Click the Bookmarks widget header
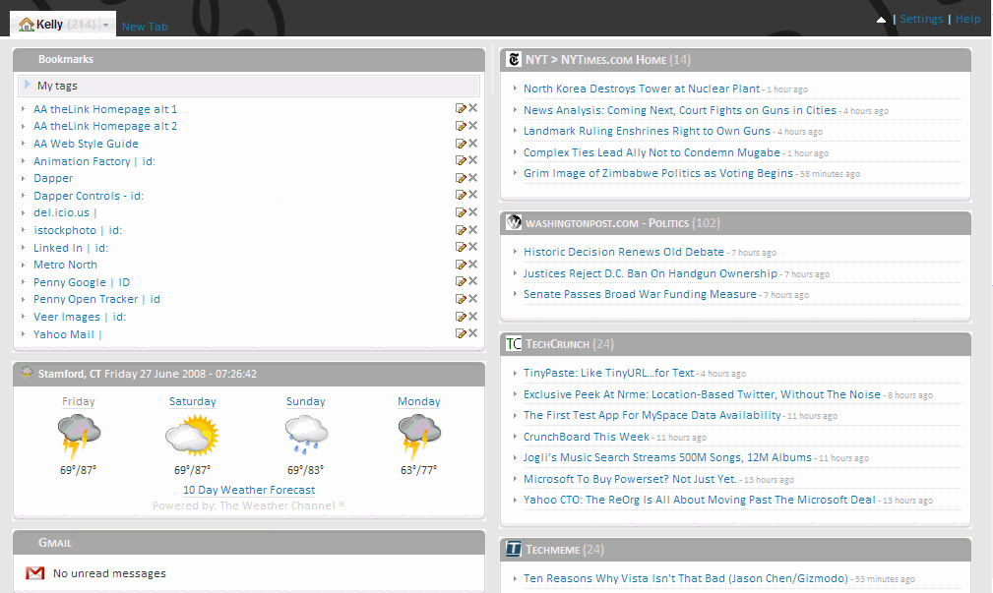993x593 pixels. coord(249,59)
